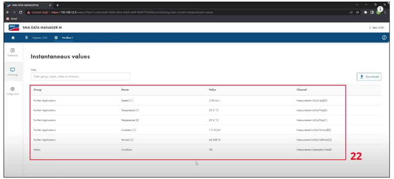Open the Argesan_GES breadcrumb

pyautogui.click(x=40, y=38)
